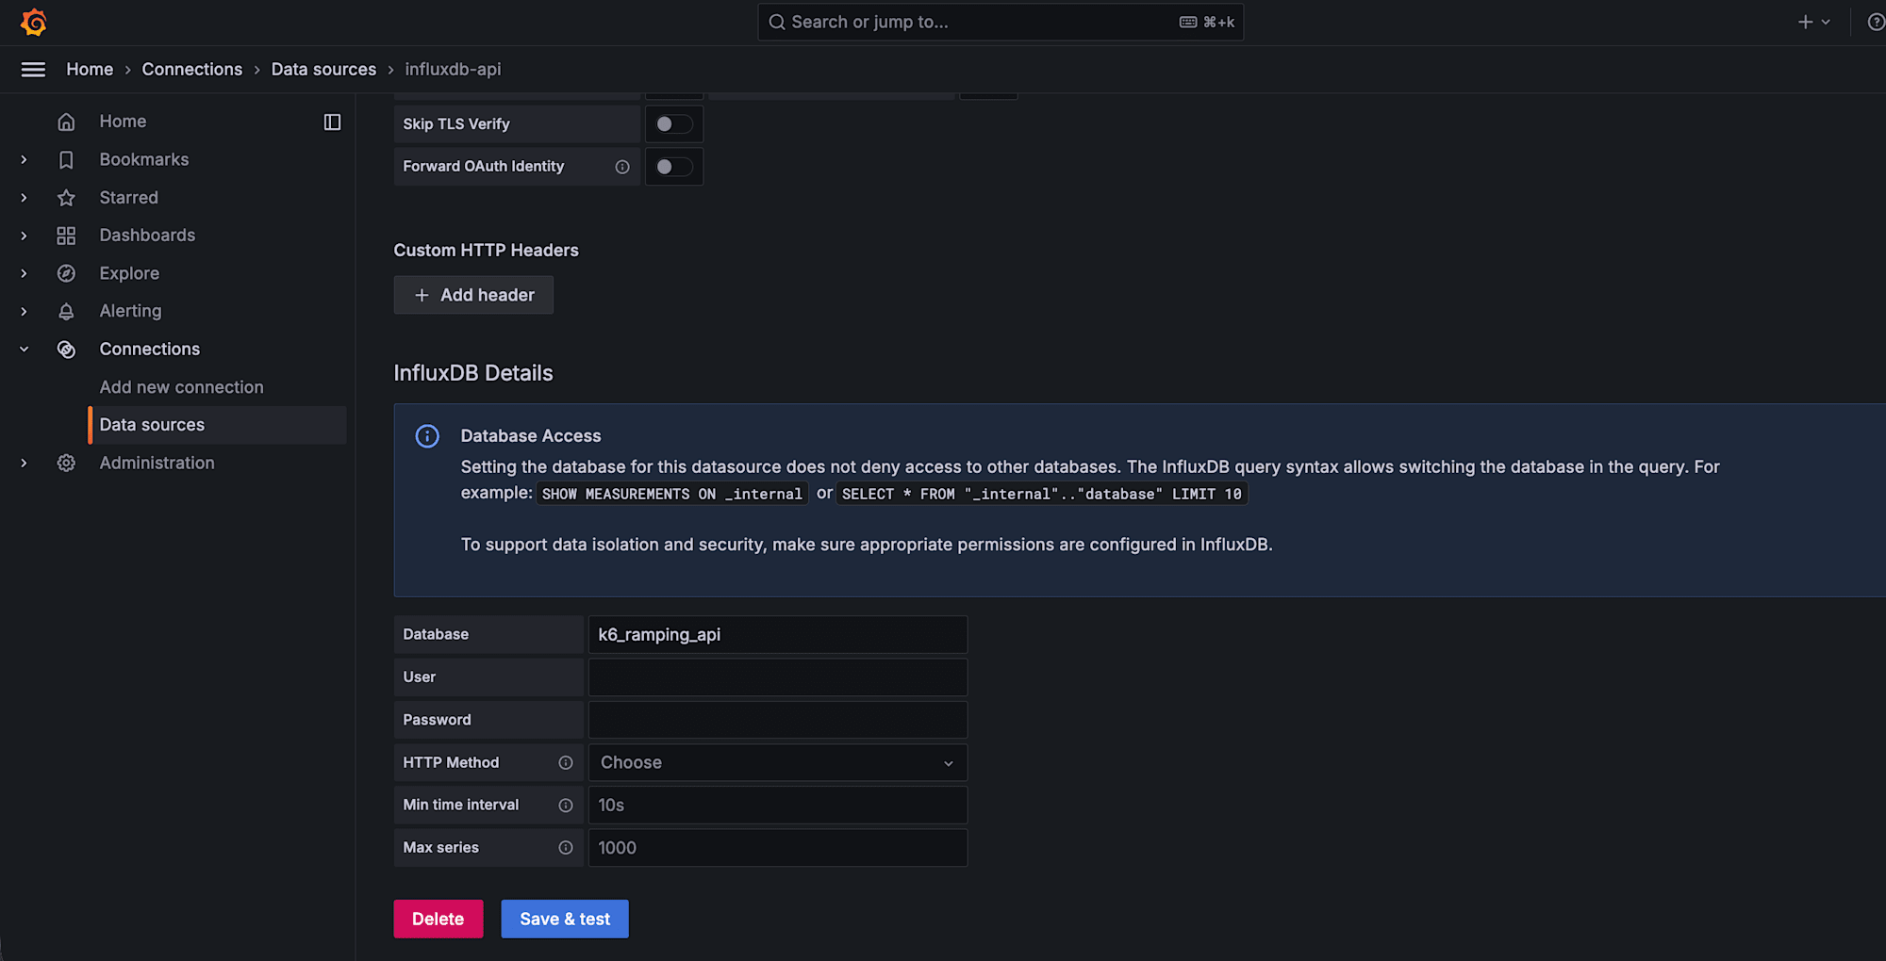Open the help icon in top bar
This screenshot has width=1886, height=961.
coord(1875,22)
